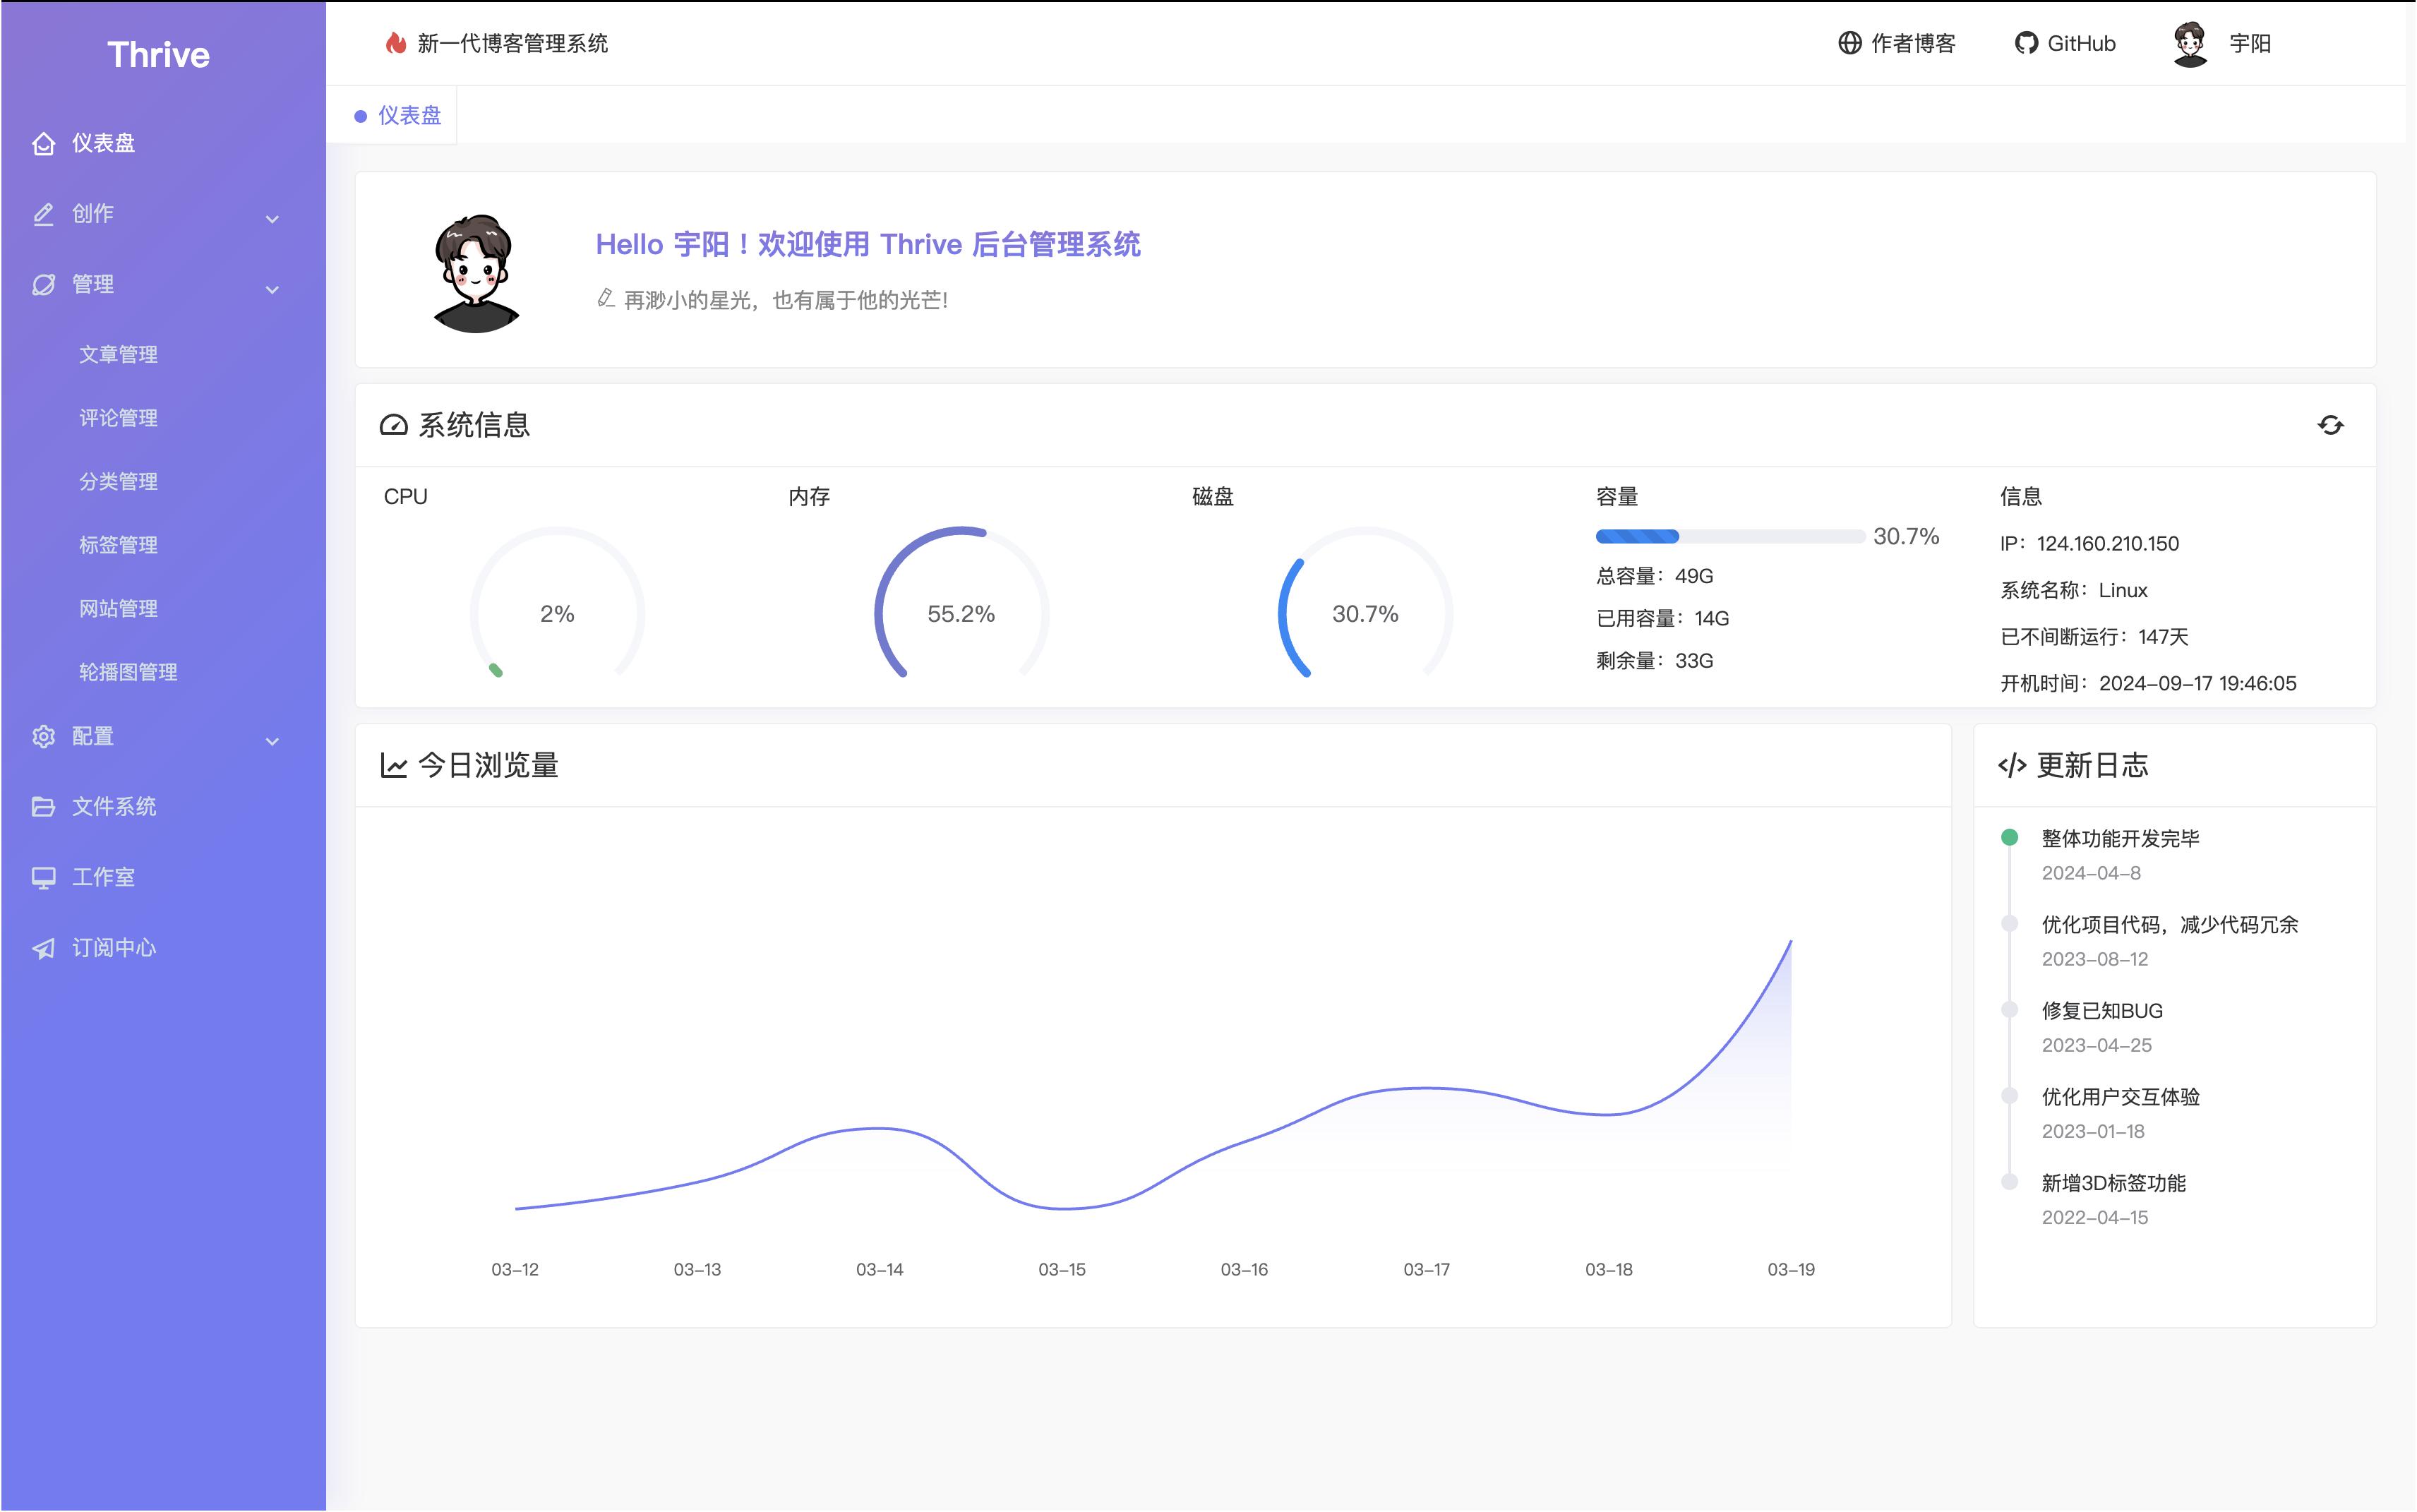Click the 宇阳 user name in header
The image size is (2417, 1512).
[x=2250, y=43]
